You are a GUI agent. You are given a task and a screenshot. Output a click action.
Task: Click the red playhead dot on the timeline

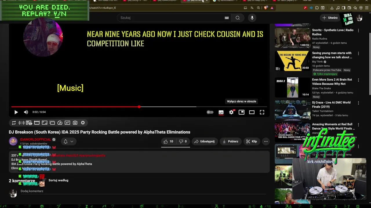click(x=139, y=107)
